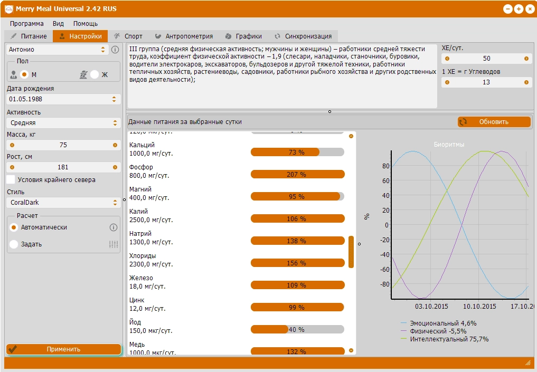Click the Хлориды 156 % progress bar
The image size is (537, 372).
click(297, 263)
